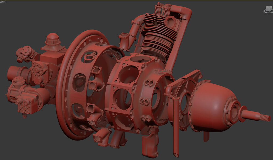Select the long vertical pipe below the front plate
This screenshot has height=160, width=273.
click(x=176, y=128)
